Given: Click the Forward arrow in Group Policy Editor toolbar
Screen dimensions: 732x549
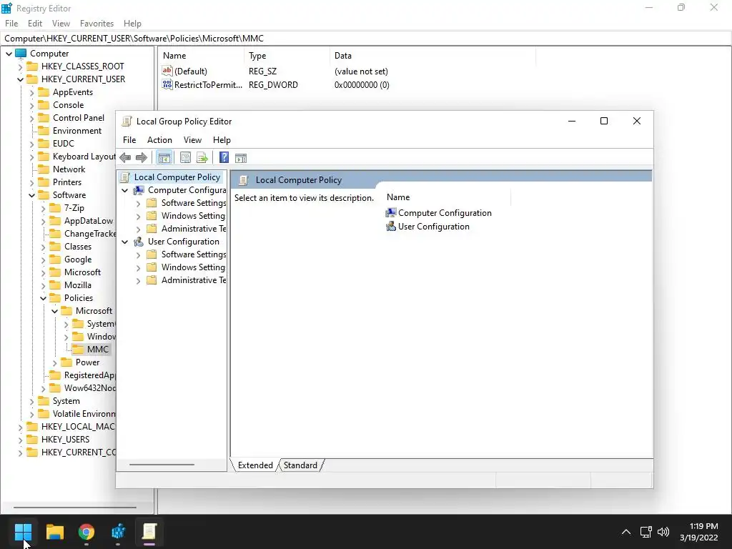Looking at the screenshot, I should pyautogui.click(x=141, y=158).
